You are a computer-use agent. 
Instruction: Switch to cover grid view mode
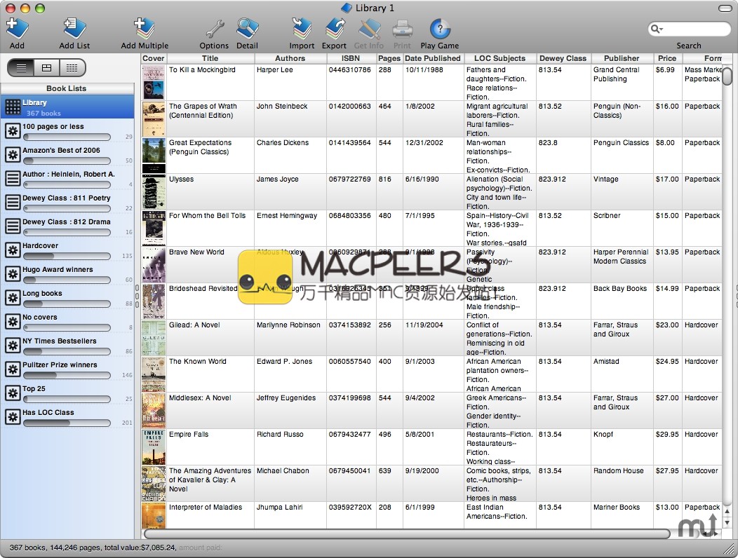pos(71,67)
